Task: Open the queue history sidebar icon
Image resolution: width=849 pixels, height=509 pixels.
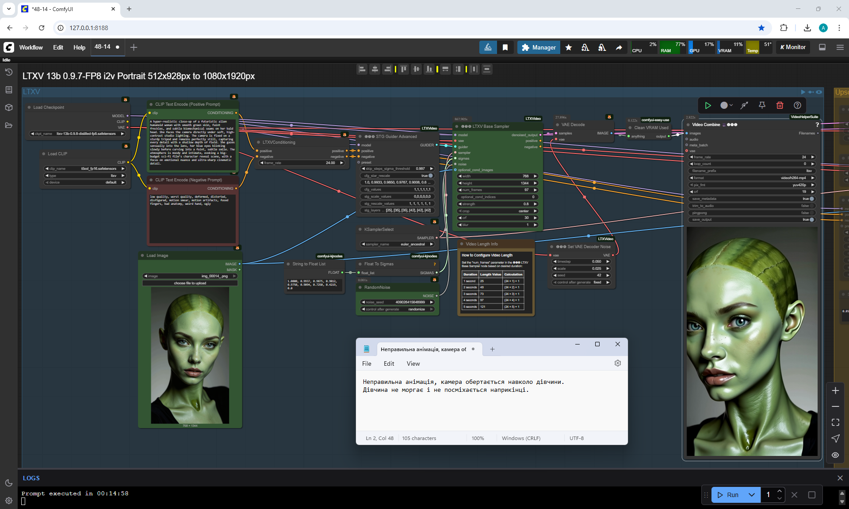Action: click(9, 72)
